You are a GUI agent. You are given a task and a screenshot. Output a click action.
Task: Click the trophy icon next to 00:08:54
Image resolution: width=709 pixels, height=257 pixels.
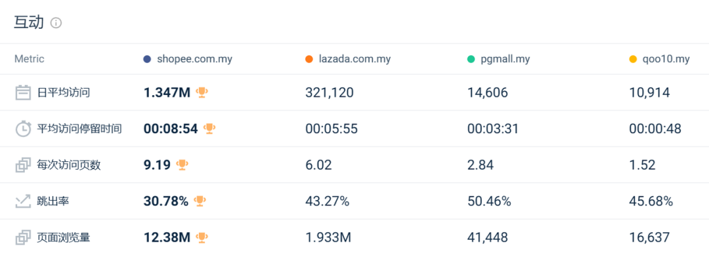209,128
